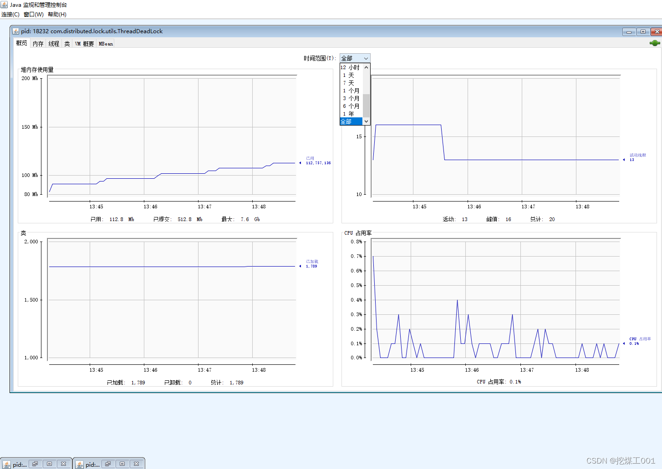The image size is (662, 469).
Task: Click the 已用: 112.8 Mb value
Action: [112, 219]
